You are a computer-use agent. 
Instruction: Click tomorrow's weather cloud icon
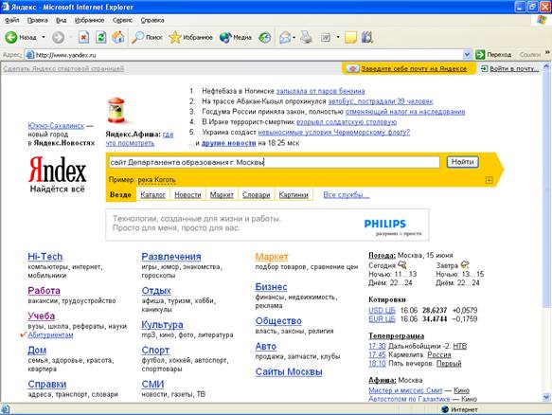click(x=465, y=264)
